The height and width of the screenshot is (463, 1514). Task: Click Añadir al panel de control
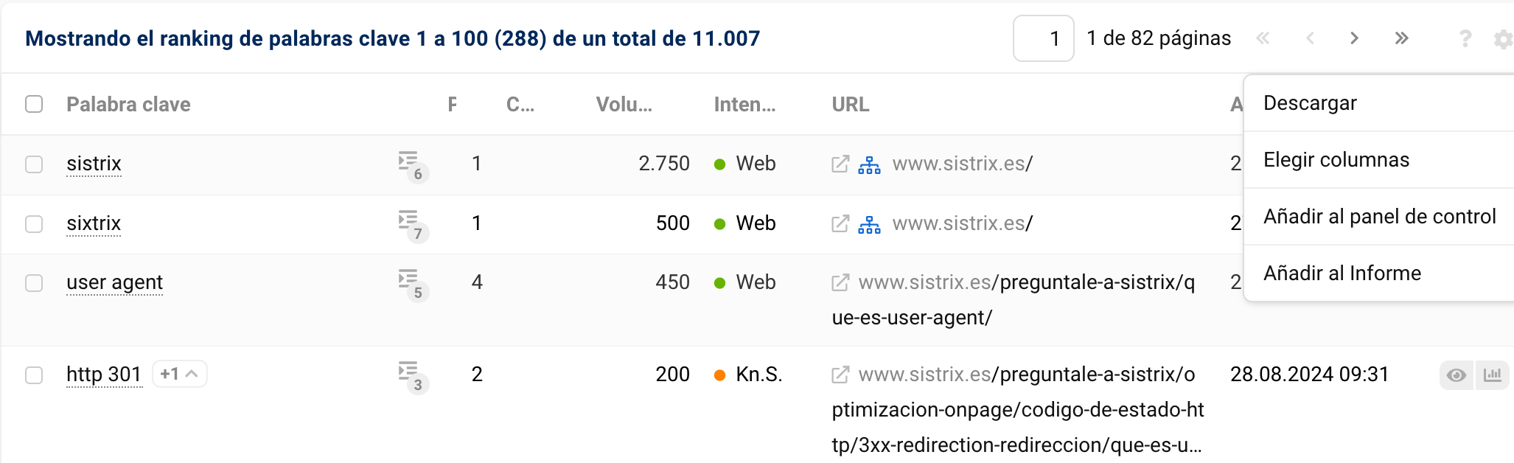[x=1379, y=217]
